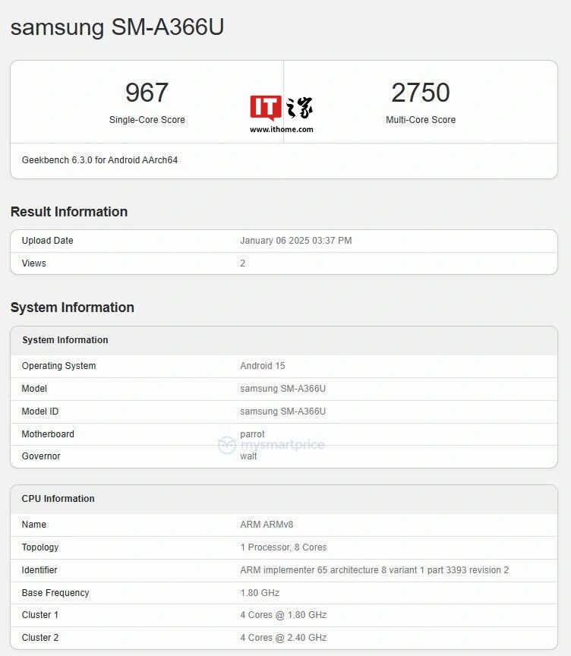
Task: Click the Model ID samsung SM-A366U value
Action: [282, 412]
